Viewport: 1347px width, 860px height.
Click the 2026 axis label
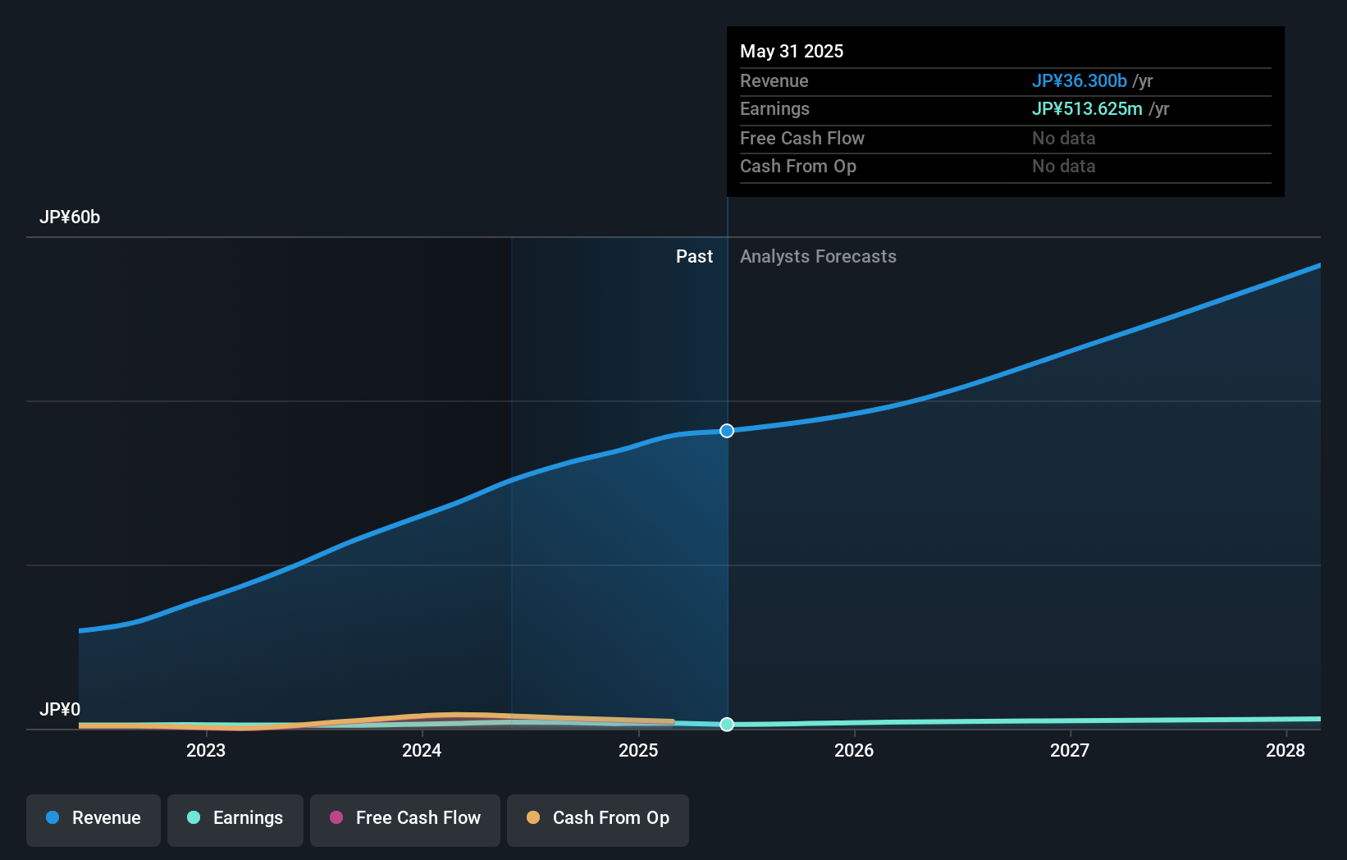coord(854,750)
